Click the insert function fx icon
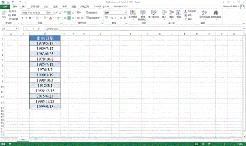The image size is (246, 146). [38, 29]
